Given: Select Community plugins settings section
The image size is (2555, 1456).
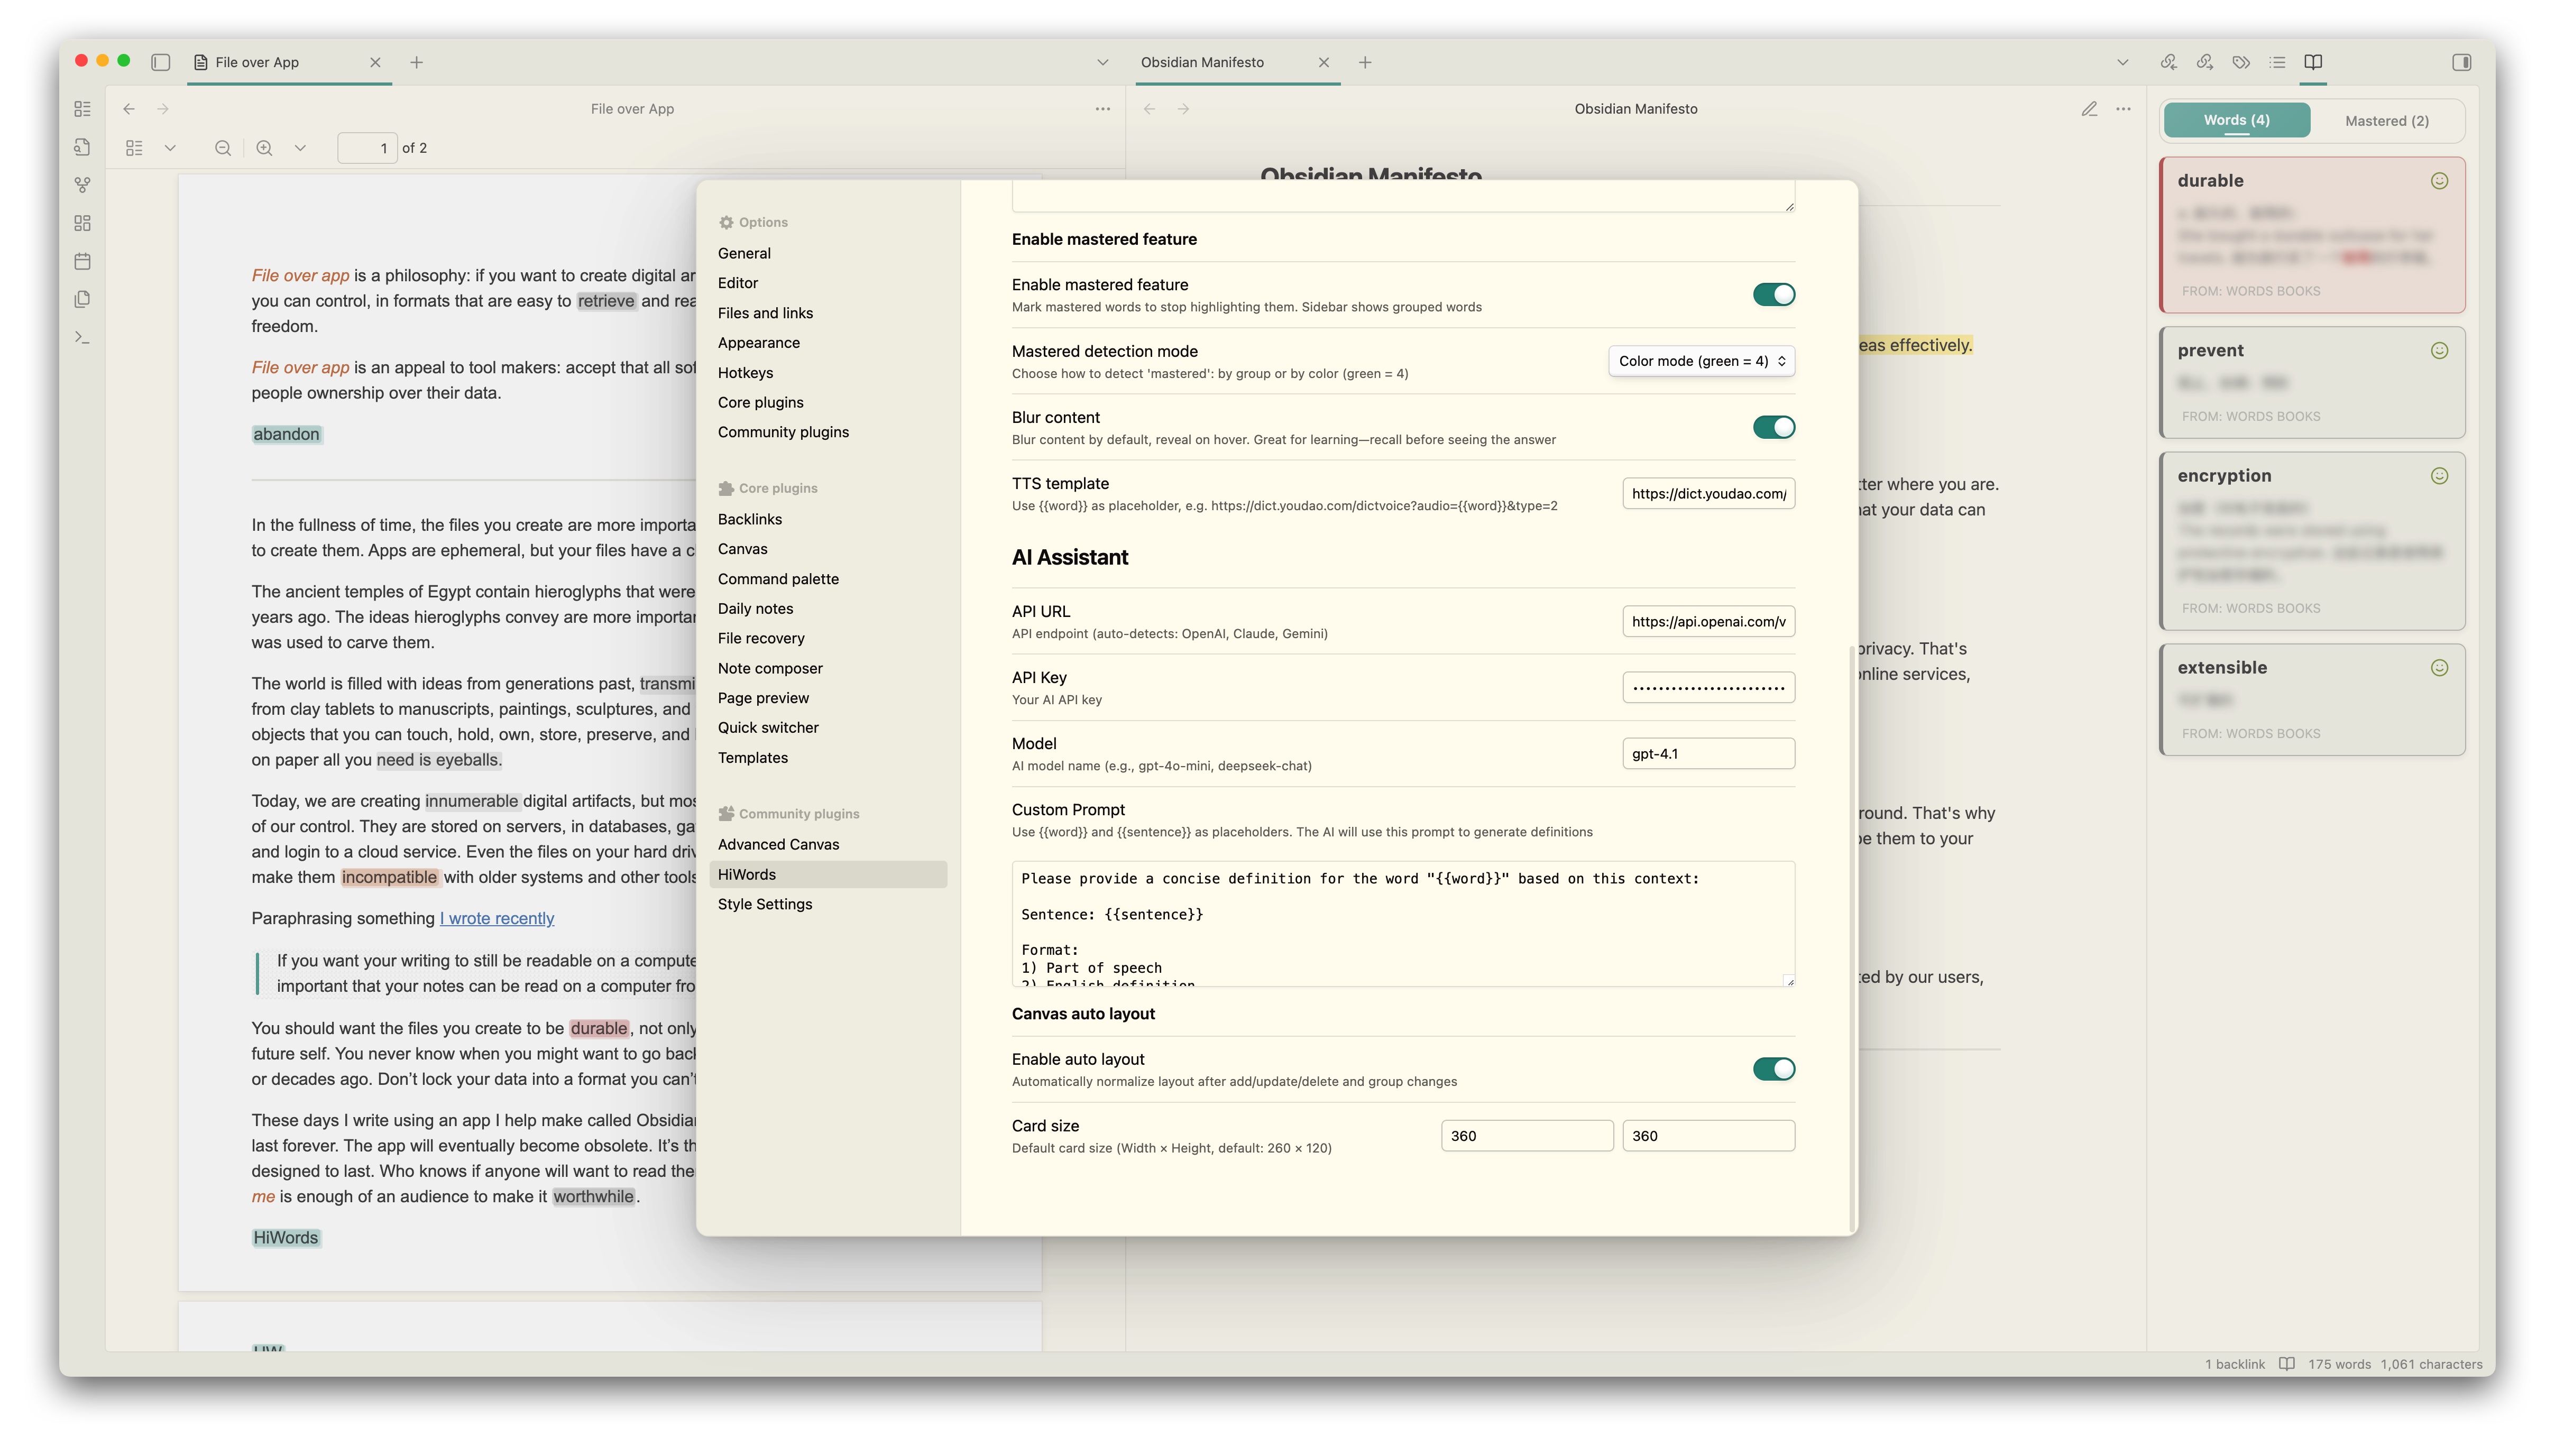Looking at the screenshot, I should 783,432.
